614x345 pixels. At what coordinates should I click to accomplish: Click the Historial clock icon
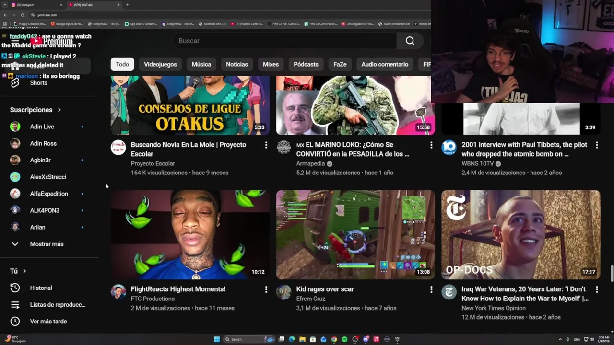[15, 288]
